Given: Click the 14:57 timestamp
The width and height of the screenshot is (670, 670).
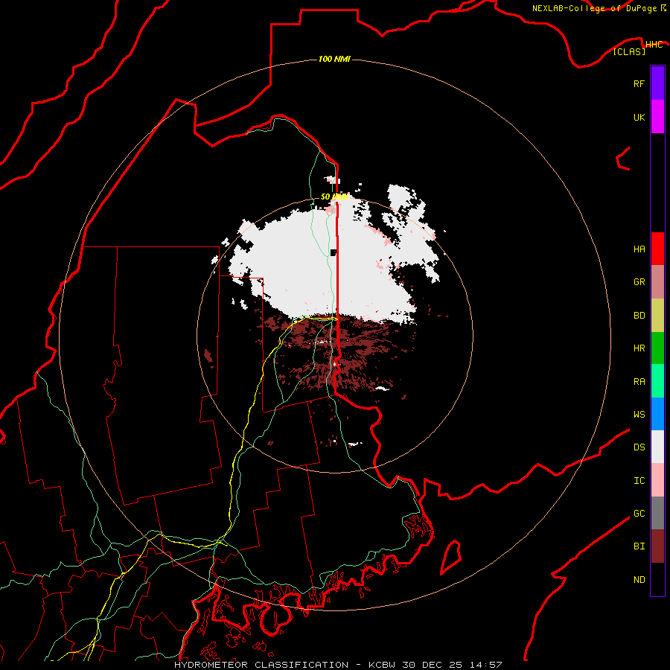Looking at the screenshot, I should [485, 665].
